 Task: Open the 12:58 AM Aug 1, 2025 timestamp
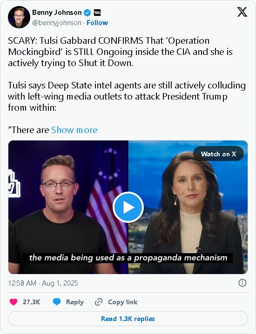click(43, 283)
